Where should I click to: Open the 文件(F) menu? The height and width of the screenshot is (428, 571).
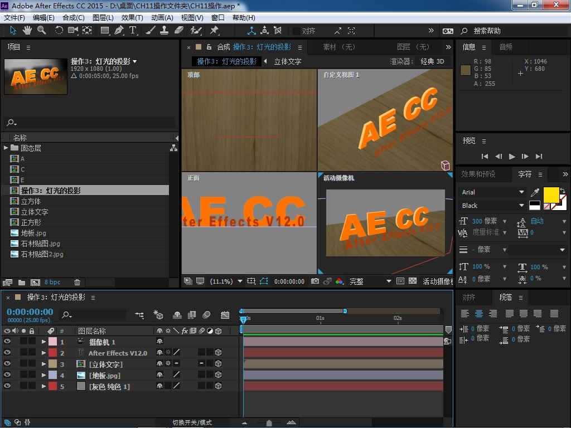(x=14, y=17)
